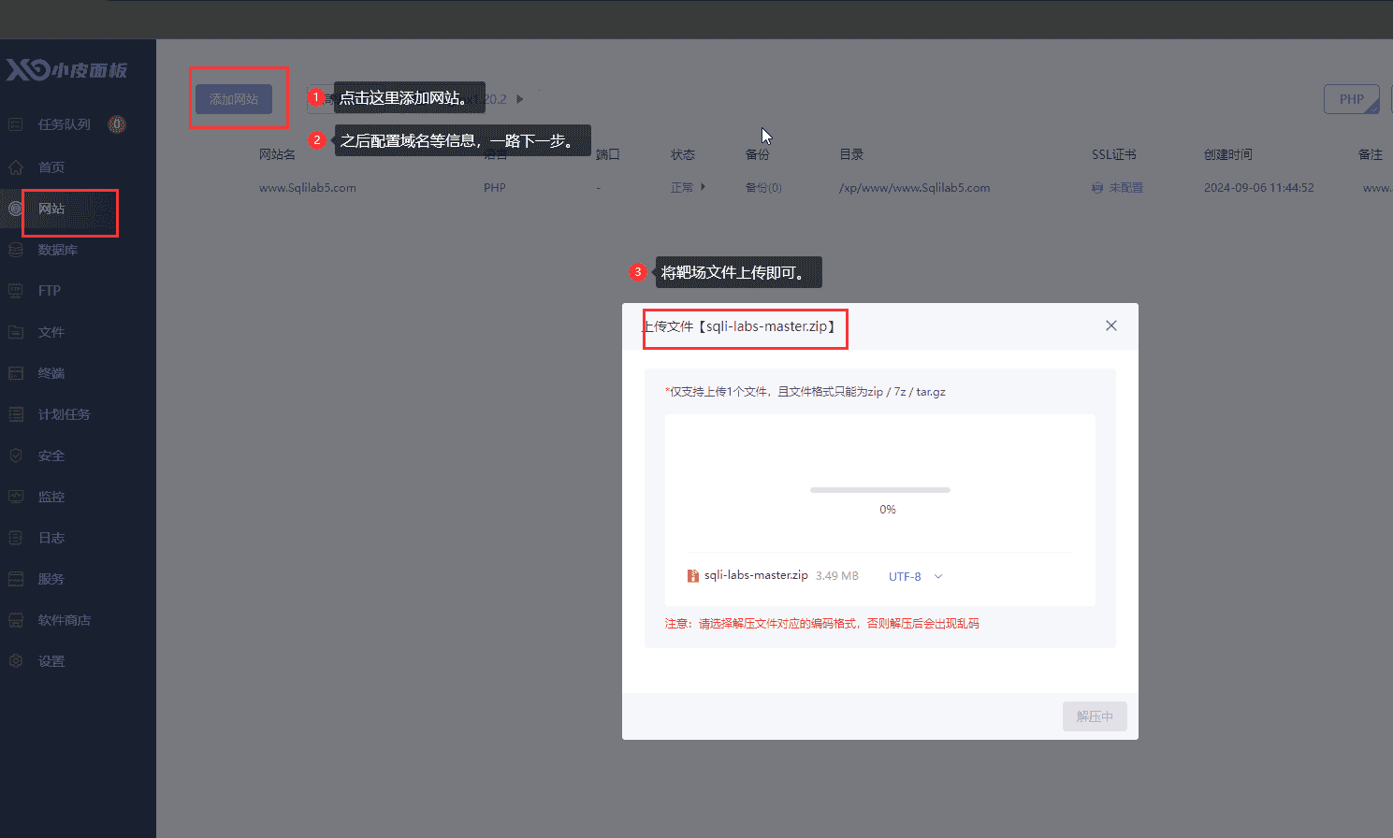Click the home icon in sidebar
This screenshot has height=838, width=1393.
(16, 167)
